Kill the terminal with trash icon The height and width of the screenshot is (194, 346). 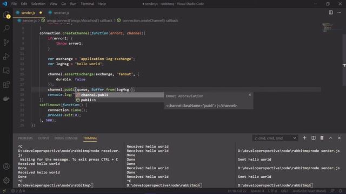tap(322, 138)
